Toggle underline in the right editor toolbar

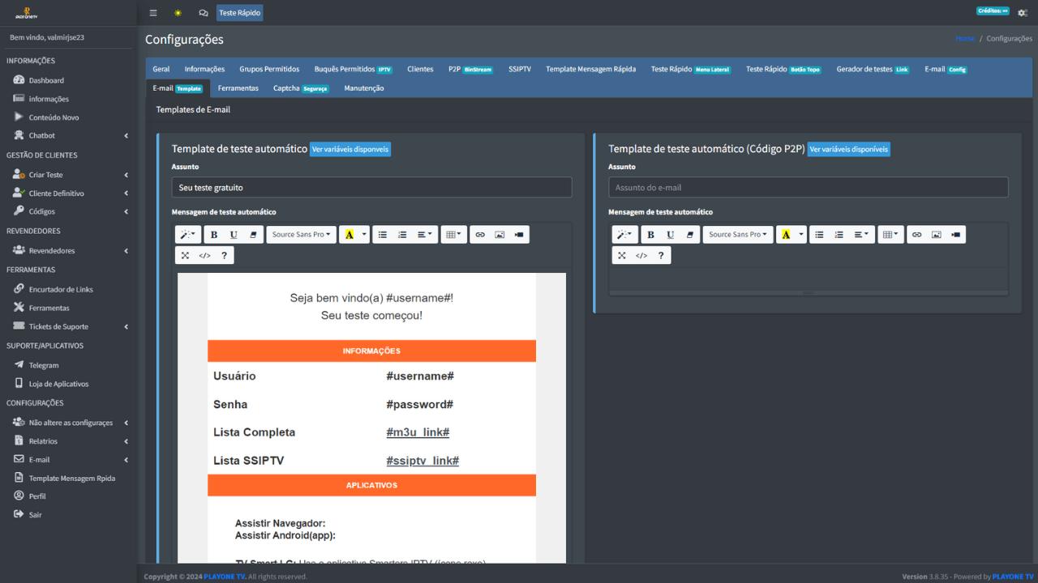[671, 235]
